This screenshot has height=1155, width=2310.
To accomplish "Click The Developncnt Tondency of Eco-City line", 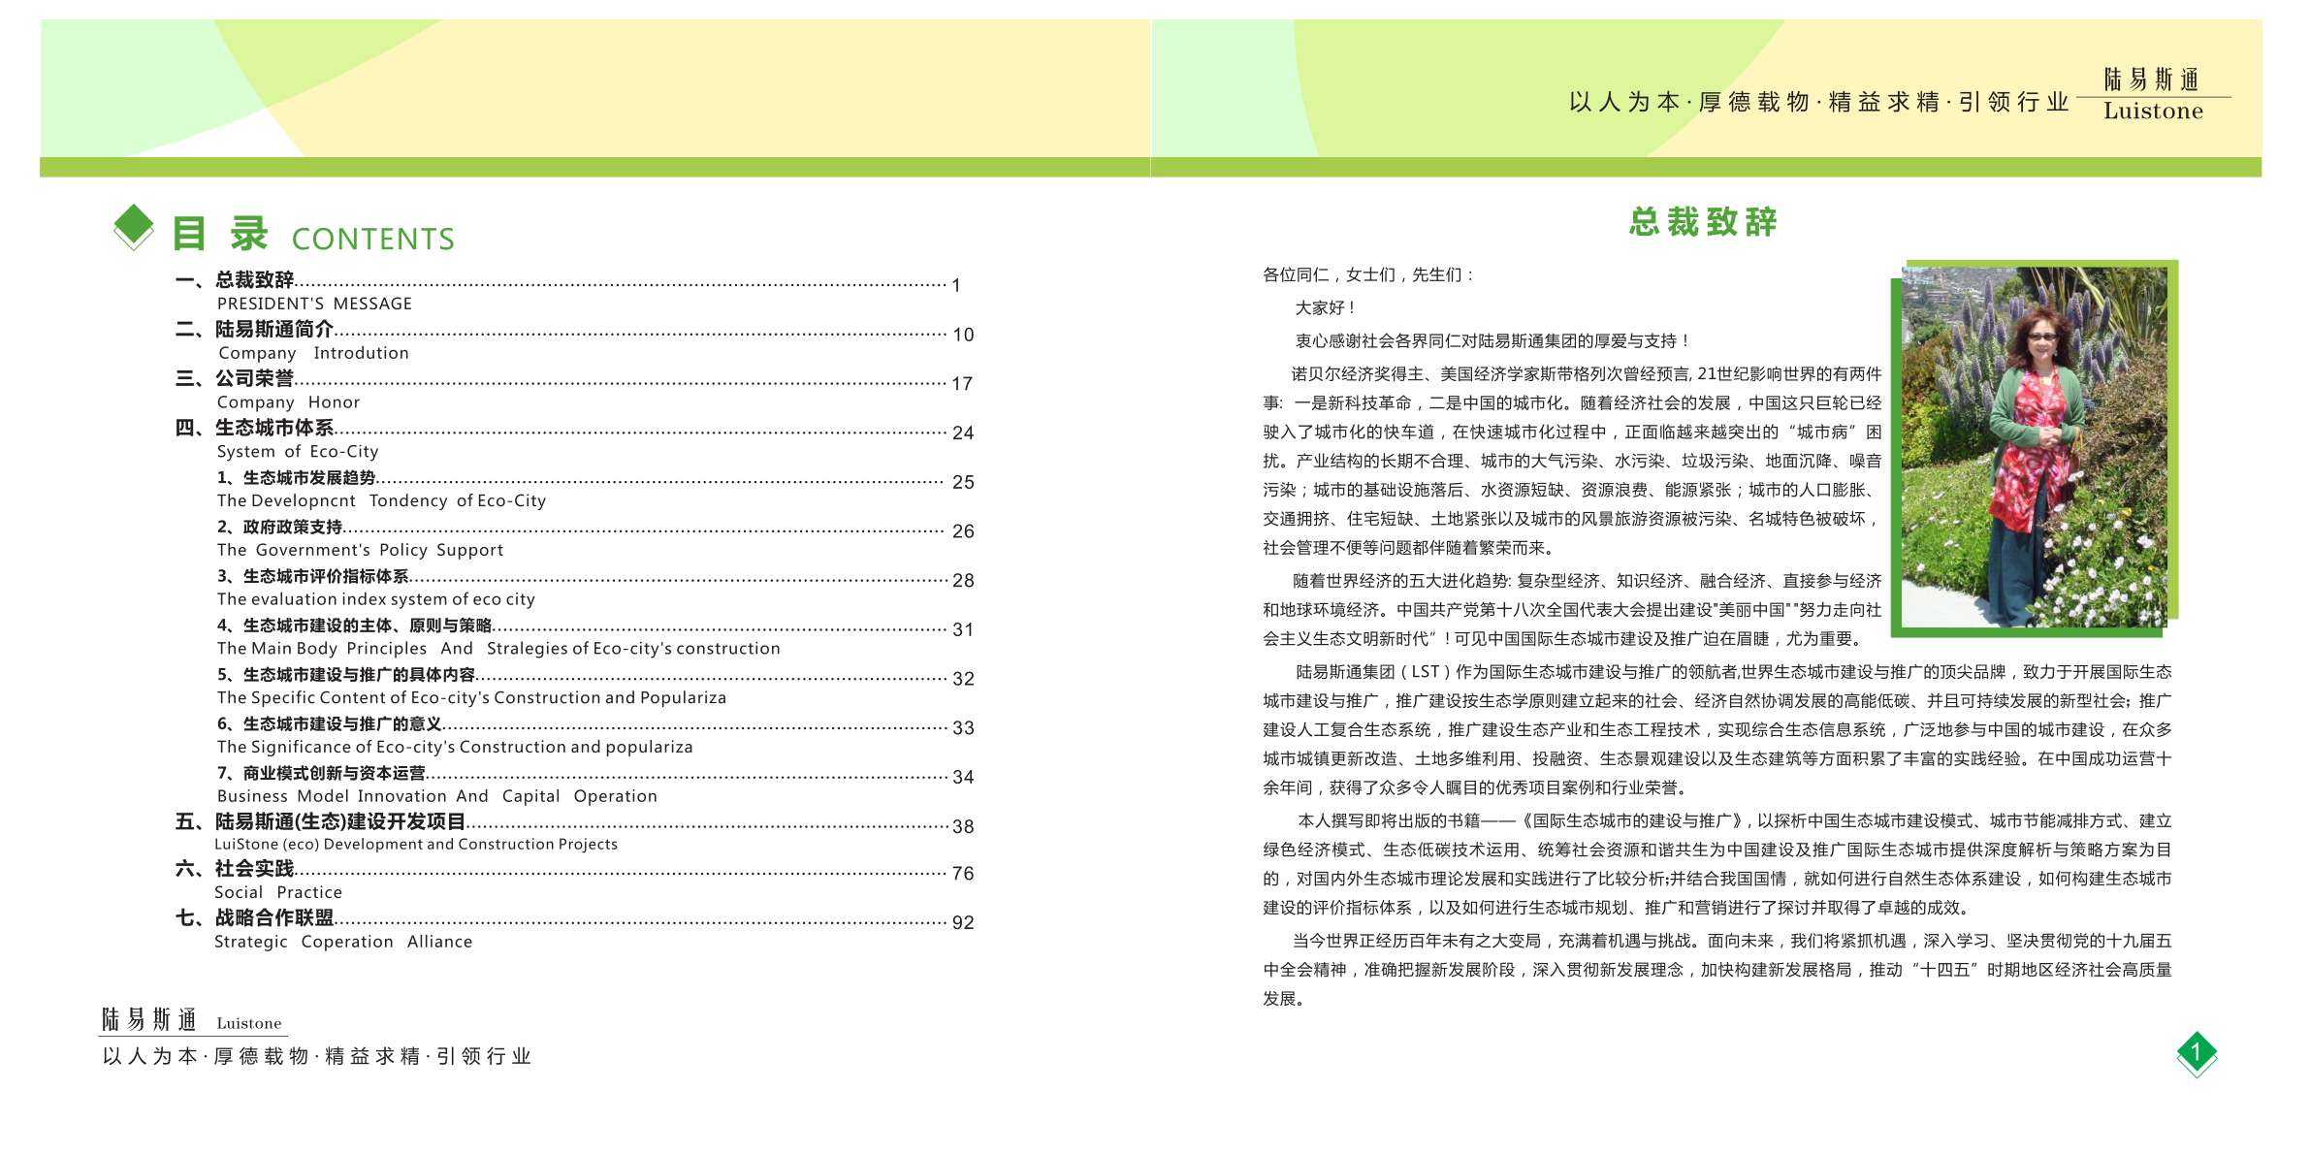I will (x=381, y=501).
